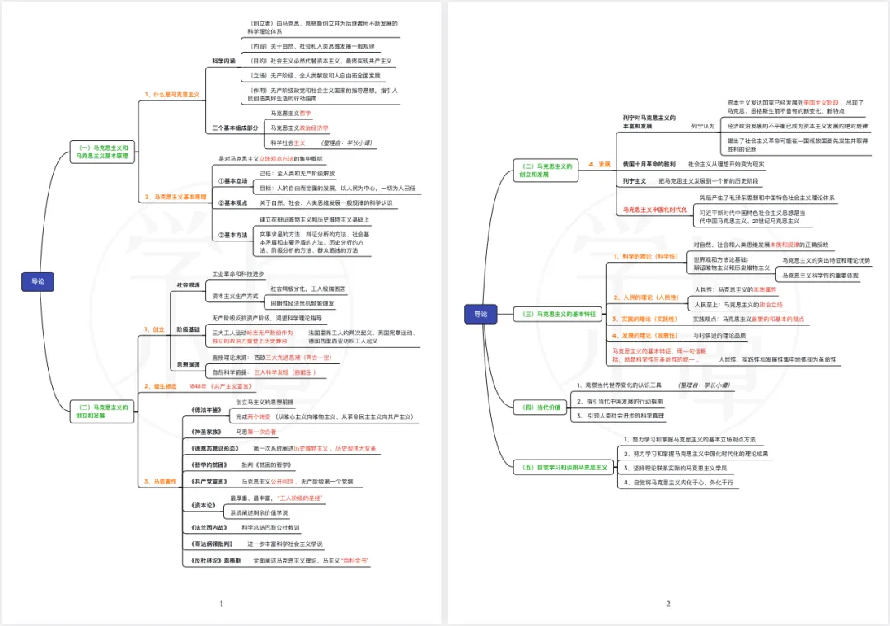This screenshot has height=626, width=890.
Task: Select the '与时俱进的理论品质' leaf
Action: (x=719, y=335)
